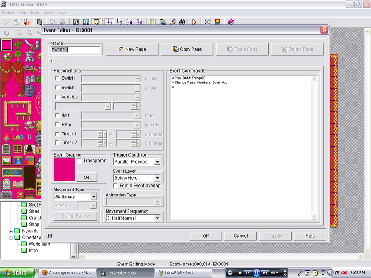Select event page tab 1
Viewport: 371px width, 278px height.
[x=56, y=62]
